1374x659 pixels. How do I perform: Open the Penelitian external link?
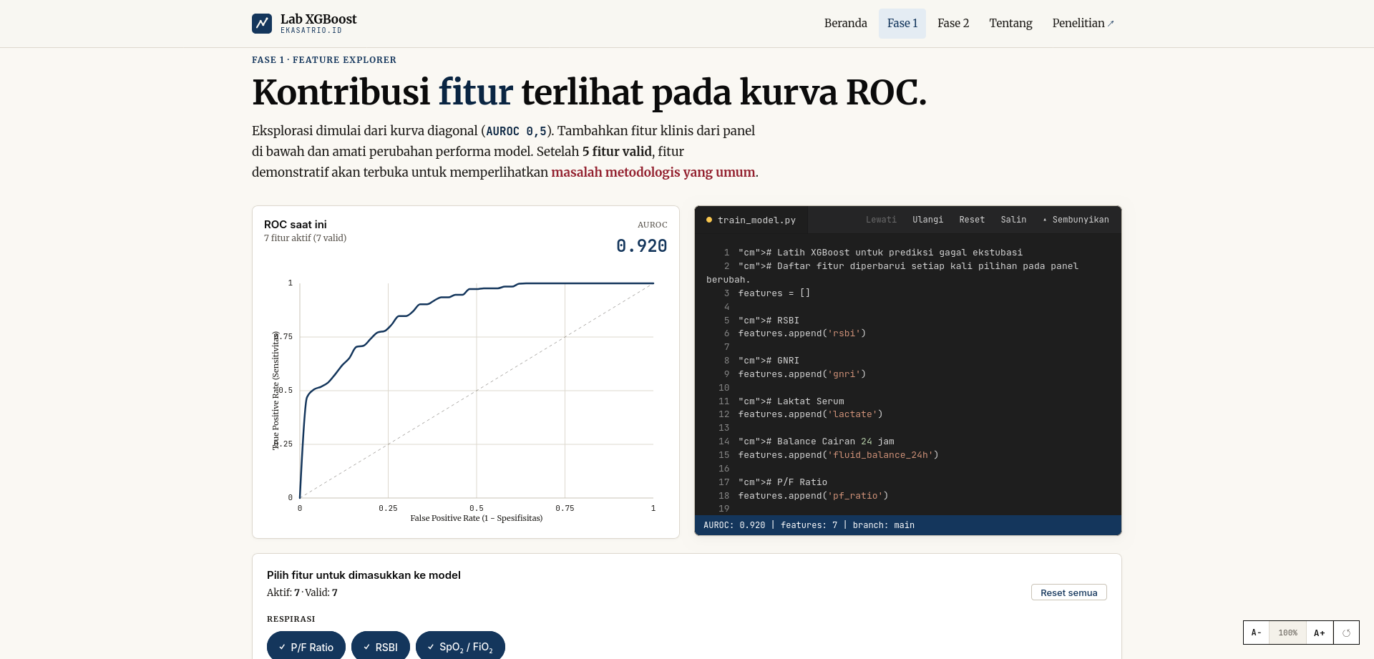tap(1083, 24)
